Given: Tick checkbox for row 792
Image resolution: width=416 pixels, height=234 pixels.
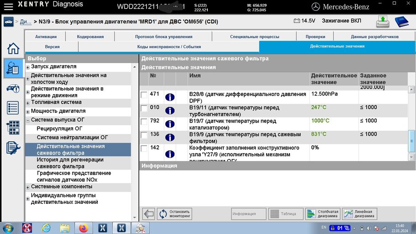Looking at the screenshot, I should (144, 122).
